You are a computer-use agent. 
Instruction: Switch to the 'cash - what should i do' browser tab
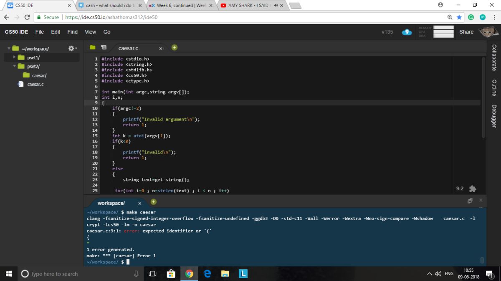[110, 5]
